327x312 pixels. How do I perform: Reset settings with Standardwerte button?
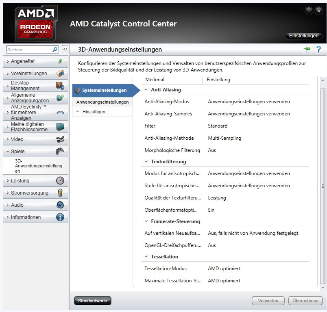[x=93, y=301]
